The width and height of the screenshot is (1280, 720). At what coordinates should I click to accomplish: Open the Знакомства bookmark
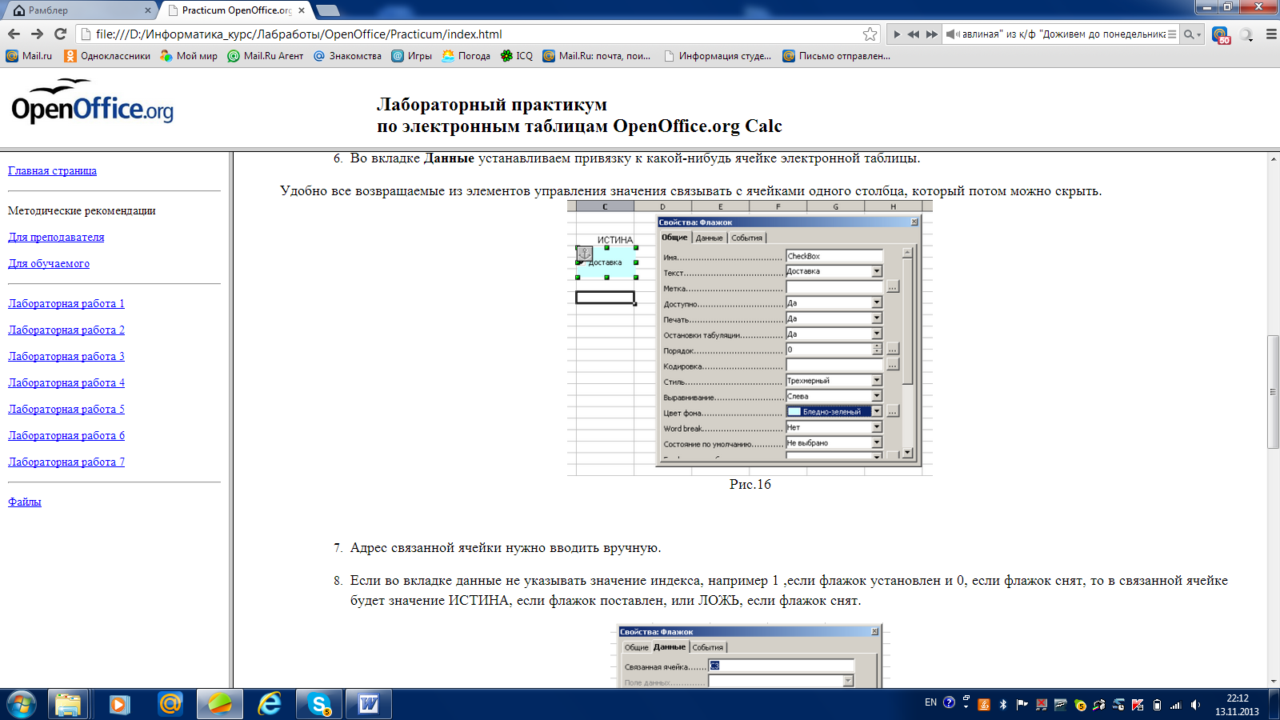click(347, 56)
